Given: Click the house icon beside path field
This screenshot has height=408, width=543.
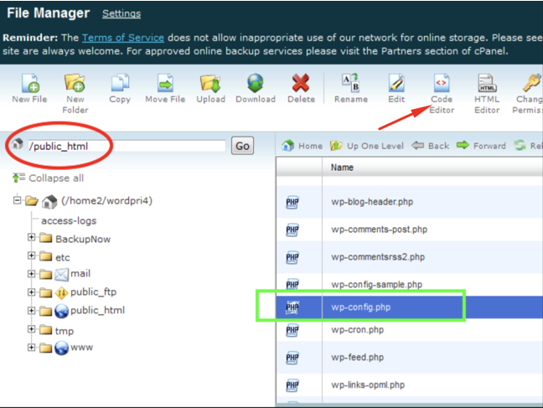Looking at the screenshot, I should point(17,144).
